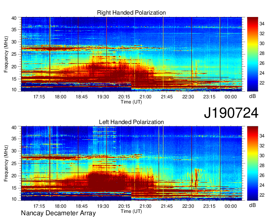Click the bottom plot's color scale bar
The width and height of the screenshot is (269, 218).
click(x=252, y=163)
